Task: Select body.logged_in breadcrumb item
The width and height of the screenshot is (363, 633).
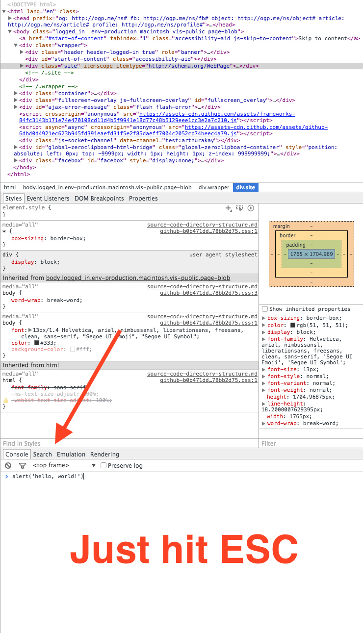Action: 107,187
